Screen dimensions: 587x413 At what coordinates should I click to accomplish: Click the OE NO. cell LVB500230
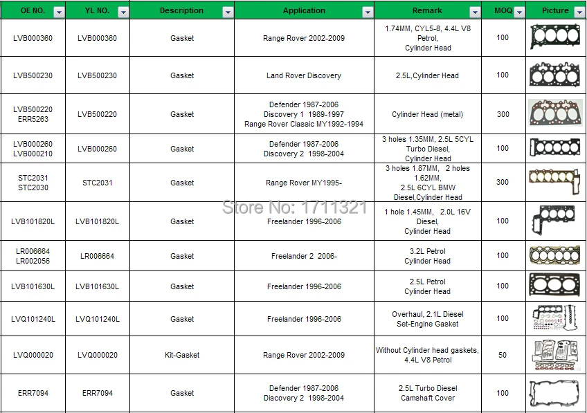[33, 75]
